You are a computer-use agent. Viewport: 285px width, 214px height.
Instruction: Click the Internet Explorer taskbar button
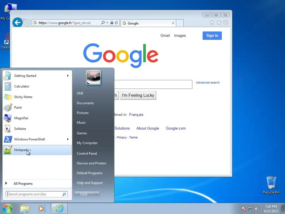[59, 208]
